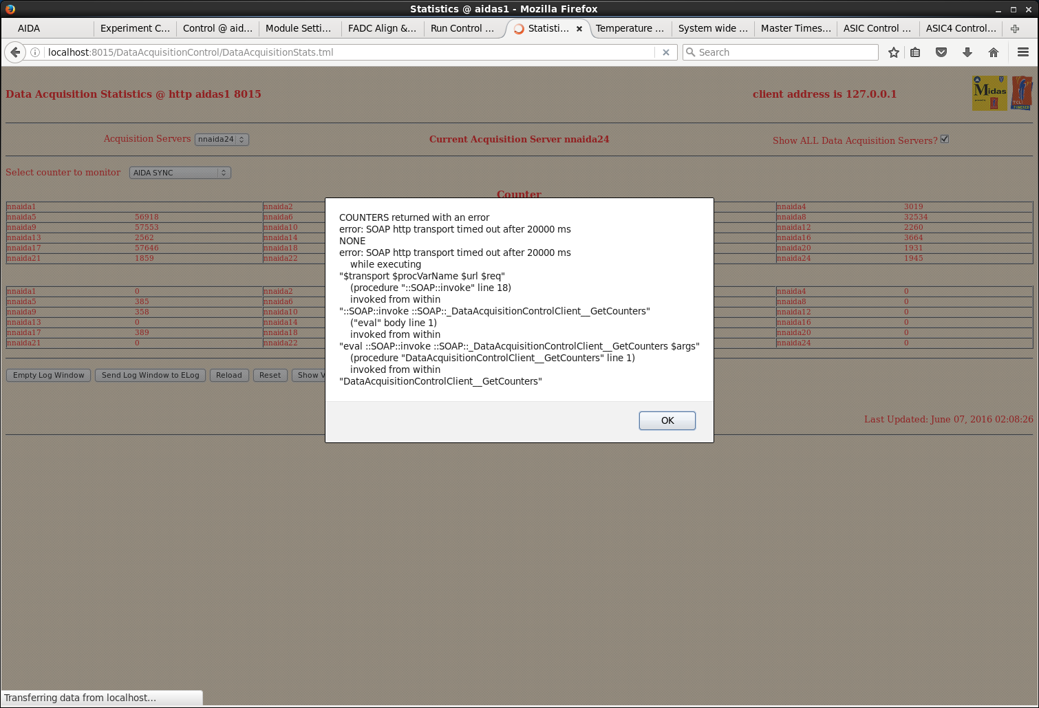Click the site information icon in the address bar
Image resolution: width=1039 pixels, height=708 pixels.
tap(35, 52)
